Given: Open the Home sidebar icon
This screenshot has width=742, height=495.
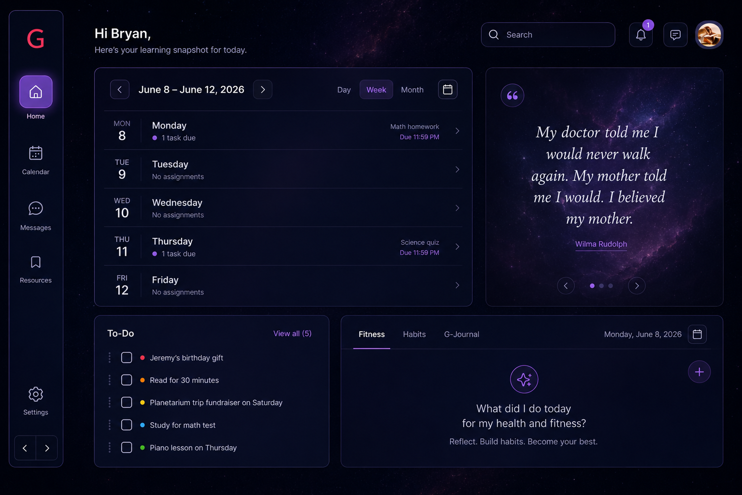Looking at the screenshot, I should coord(36,92).
